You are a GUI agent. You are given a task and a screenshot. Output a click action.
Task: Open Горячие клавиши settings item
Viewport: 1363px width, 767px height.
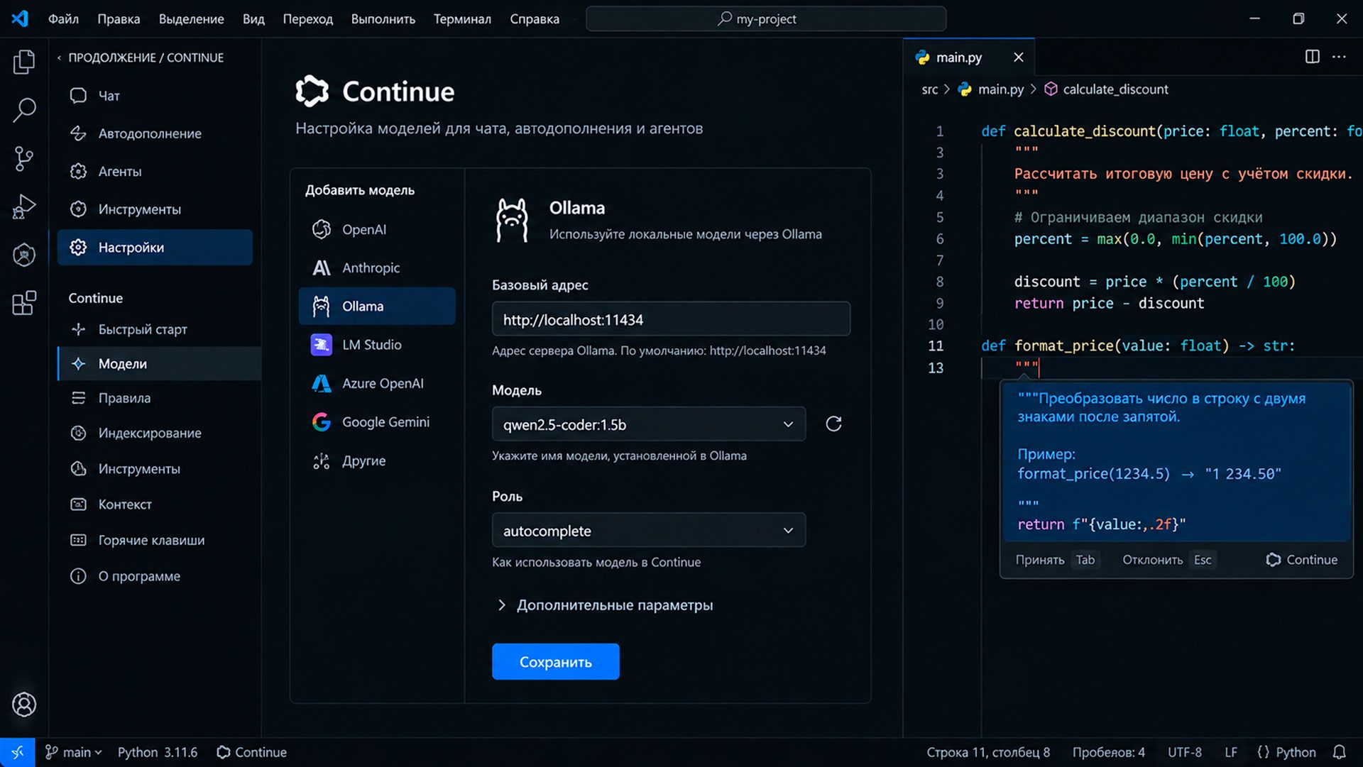click(x=159, y=540)
